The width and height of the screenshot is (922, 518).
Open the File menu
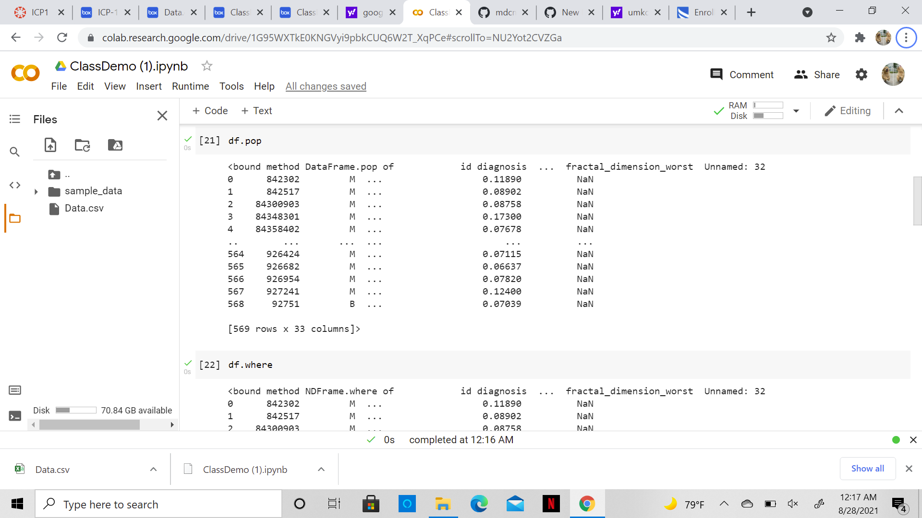tap(59, 86)
